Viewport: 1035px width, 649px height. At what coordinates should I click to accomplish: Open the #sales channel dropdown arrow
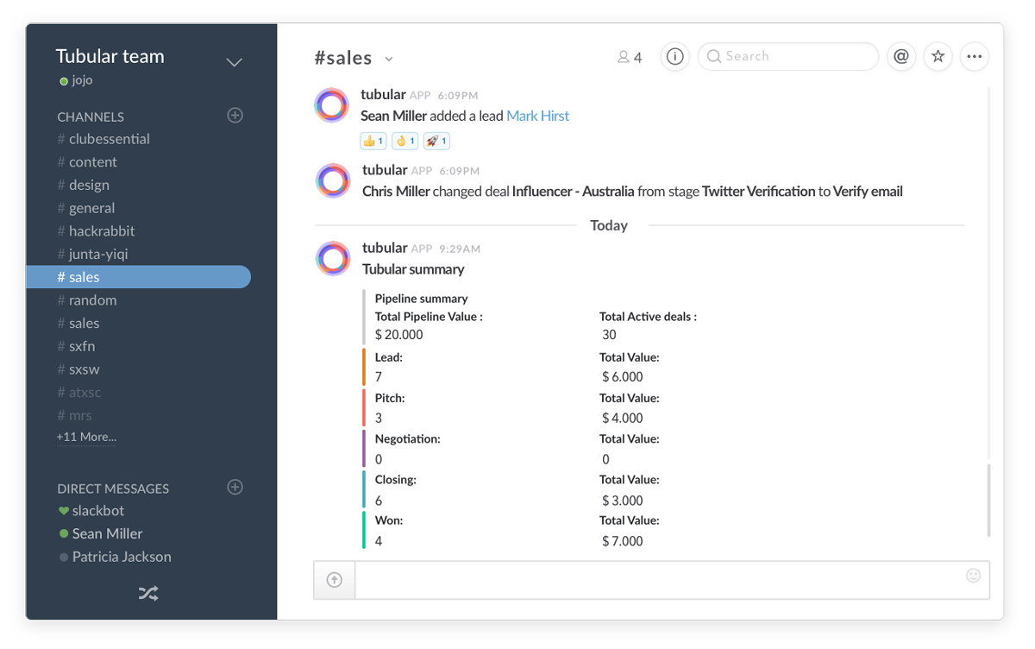tap(389, 60)
